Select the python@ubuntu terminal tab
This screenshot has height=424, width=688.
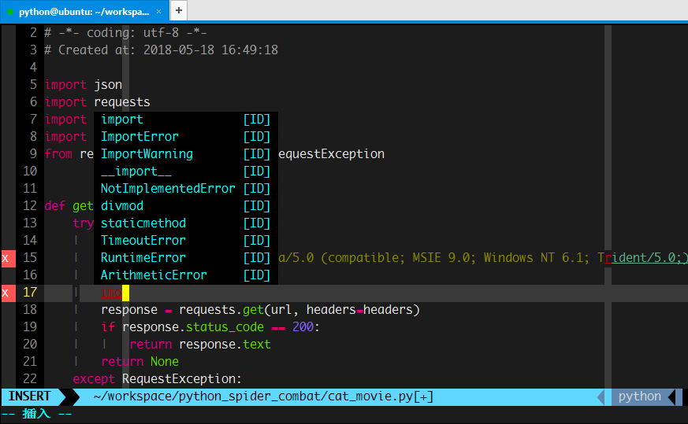(84, 11)
